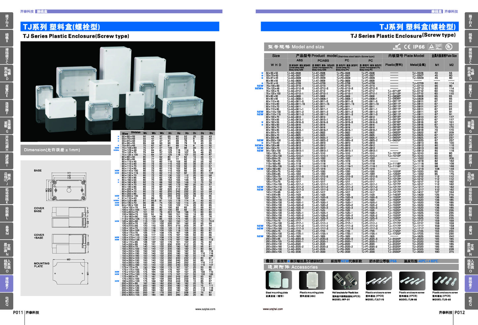This screenshot has width=478, height=325.
Task: Select left-page side tab D 固态继电器
Action: (7, 73)
